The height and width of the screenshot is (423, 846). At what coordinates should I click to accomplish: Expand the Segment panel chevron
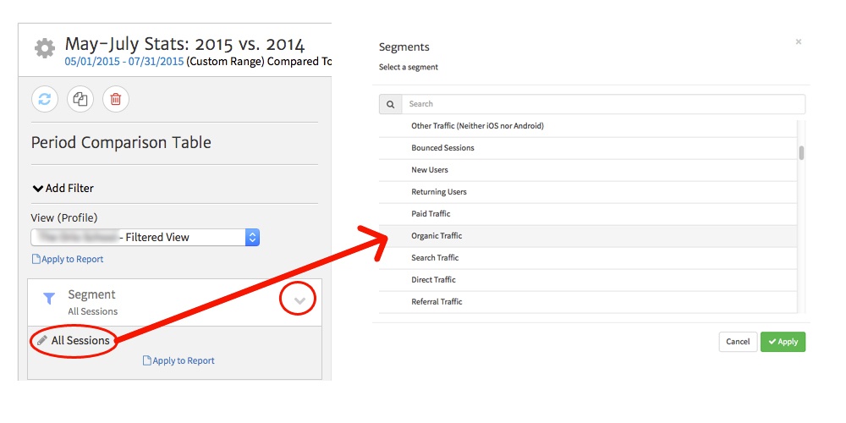(x=299, y=300)
